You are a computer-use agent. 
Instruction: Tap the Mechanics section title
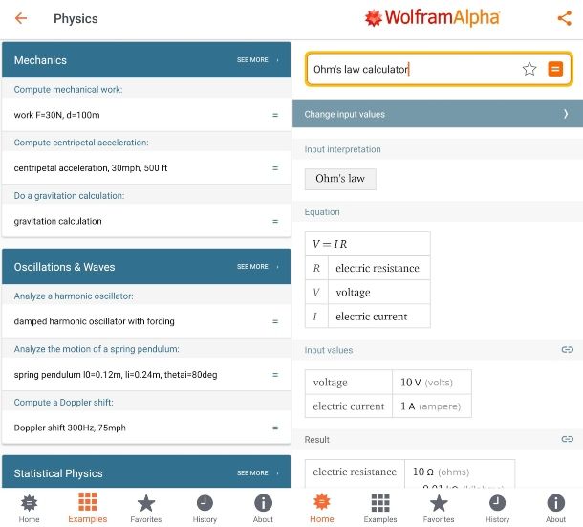40,60
